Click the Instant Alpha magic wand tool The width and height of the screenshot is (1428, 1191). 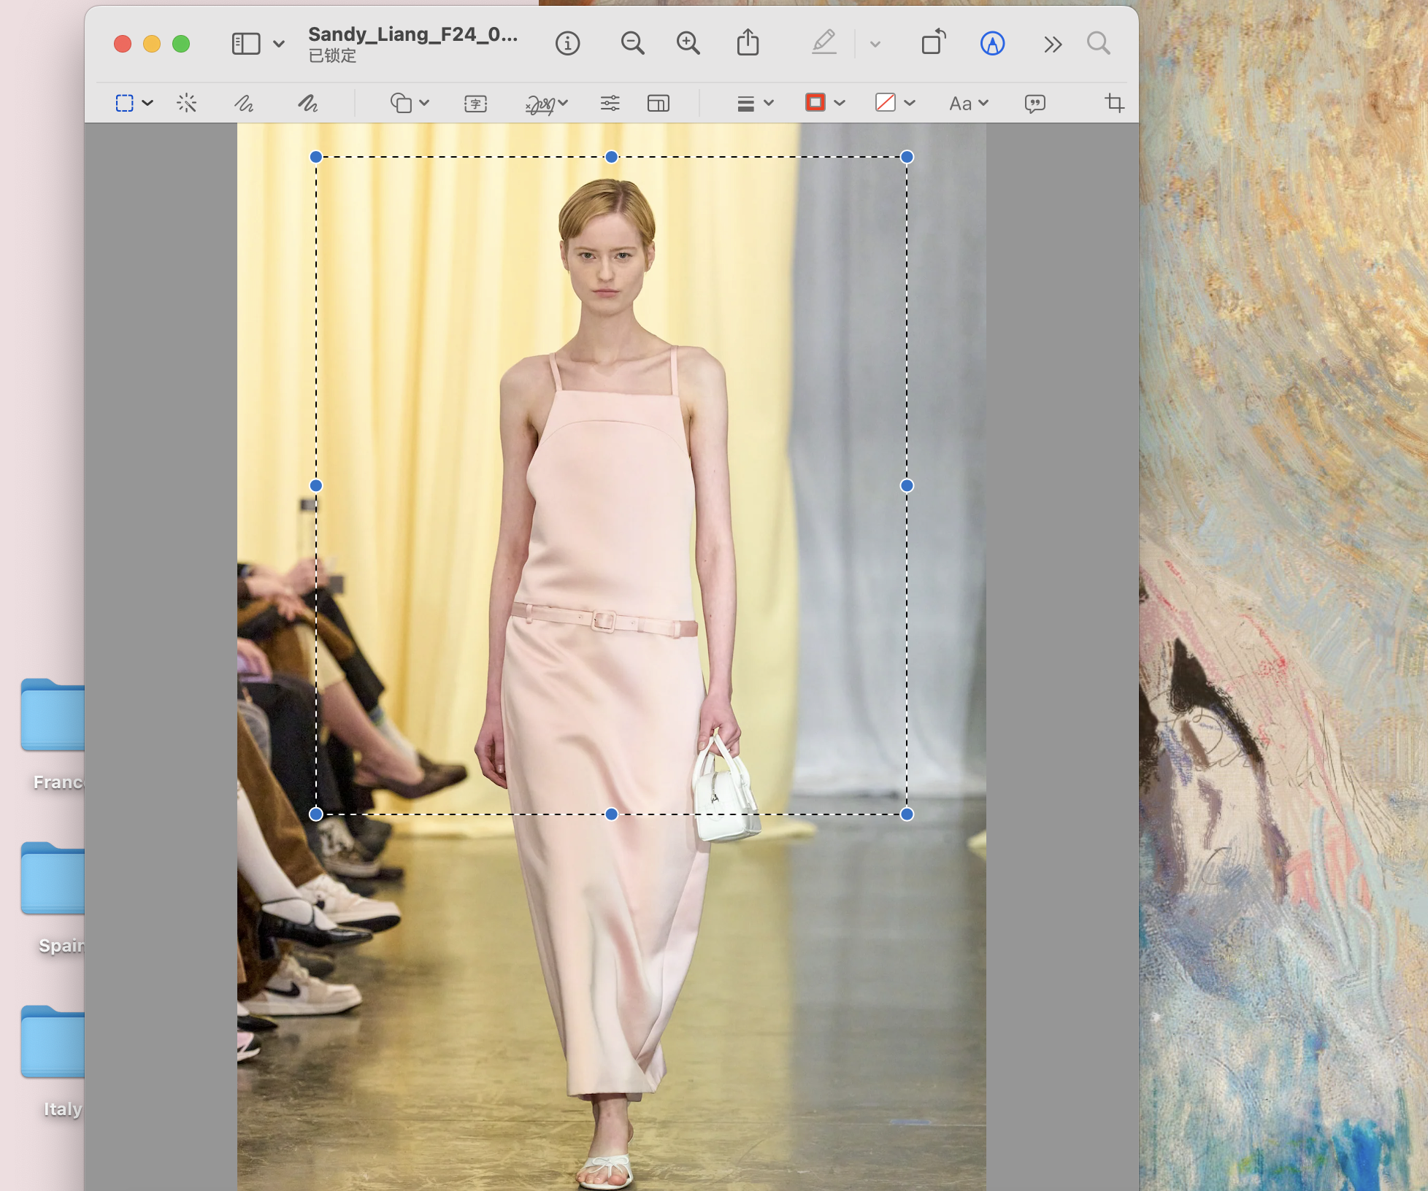click(x=187, y=103)
